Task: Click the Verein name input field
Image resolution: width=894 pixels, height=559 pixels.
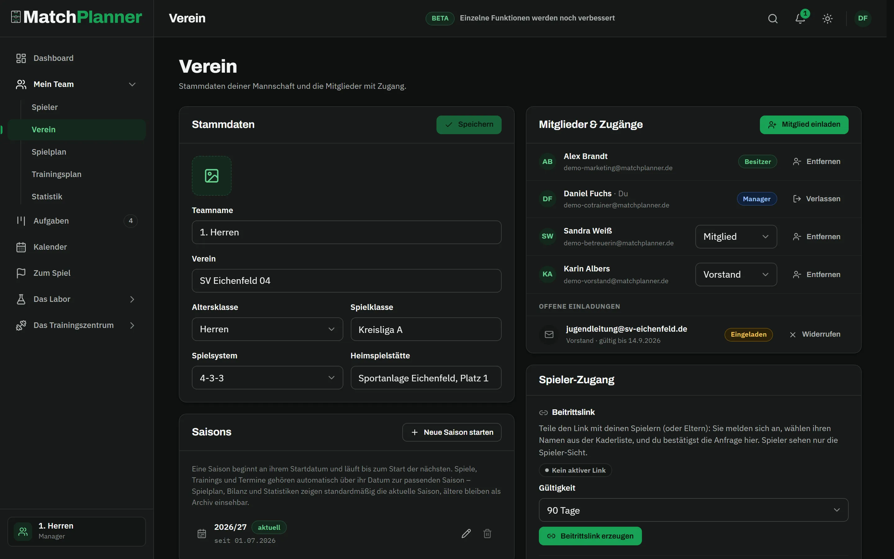Action: click(346, 281)
